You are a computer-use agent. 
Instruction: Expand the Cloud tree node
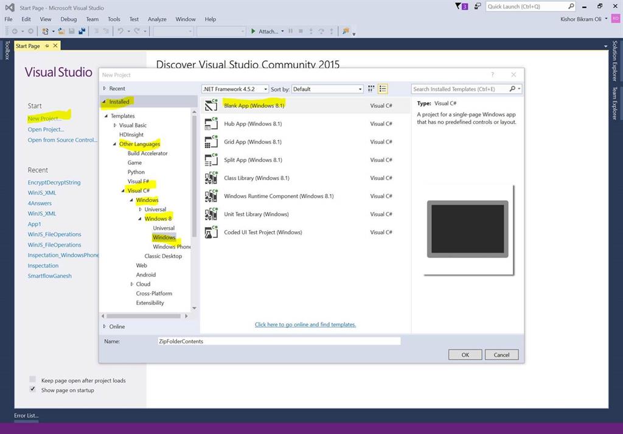click(x=132, y=284)
